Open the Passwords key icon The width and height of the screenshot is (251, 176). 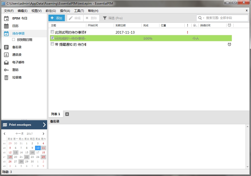pyautogui.click(x=6, y=70)
